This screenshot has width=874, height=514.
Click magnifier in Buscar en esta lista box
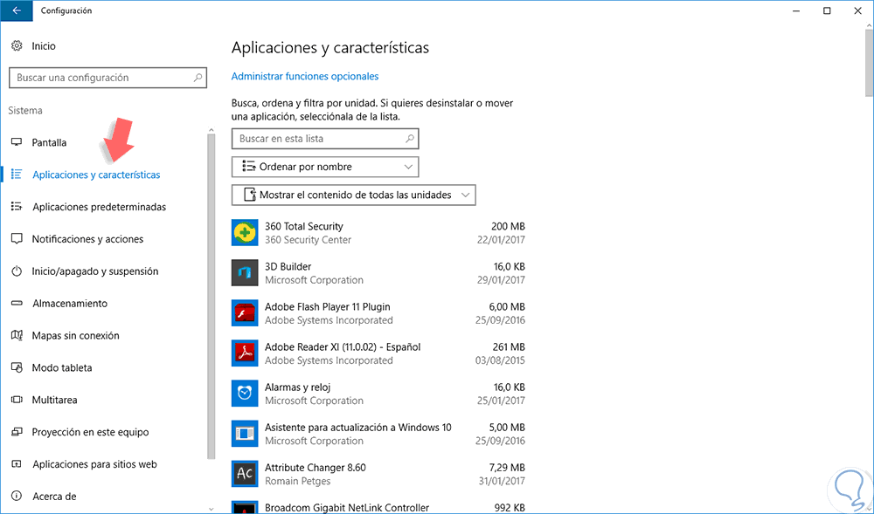410,139
